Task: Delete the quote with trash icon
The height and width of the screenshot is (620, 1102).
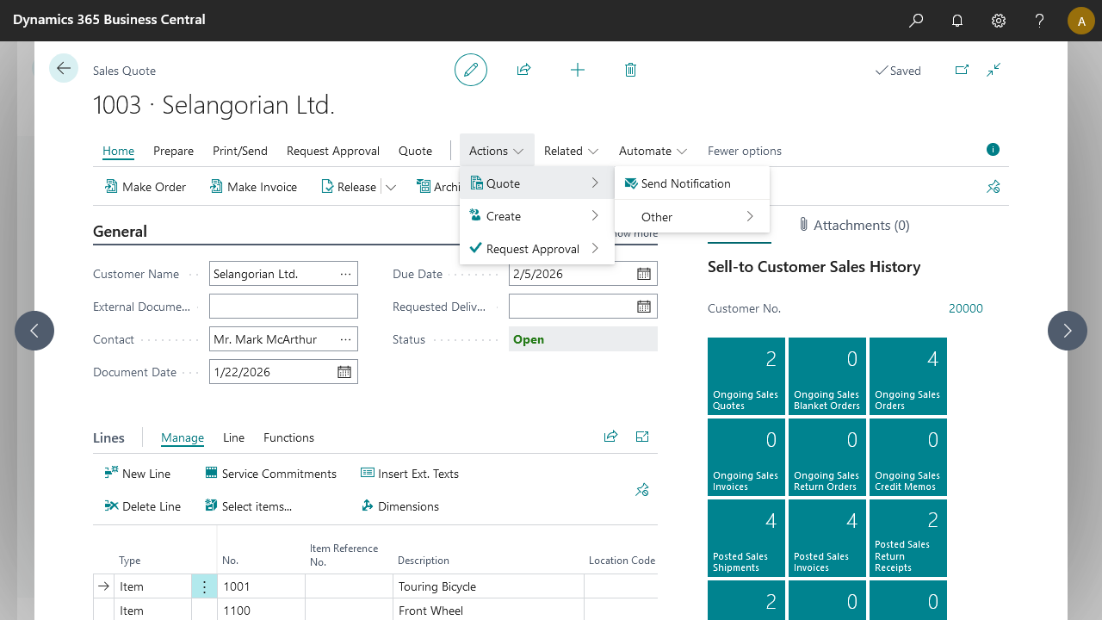Action: tap(630, 70)
